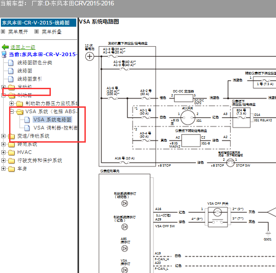Open 返回上一级 link
This screenshot has height=273, width=276.
pyautogui.click(x=23, y=47)
